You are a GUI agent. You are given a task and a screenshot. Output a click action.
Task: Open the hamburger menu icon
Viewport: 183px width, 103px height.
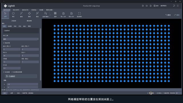(x=178, y=6)
